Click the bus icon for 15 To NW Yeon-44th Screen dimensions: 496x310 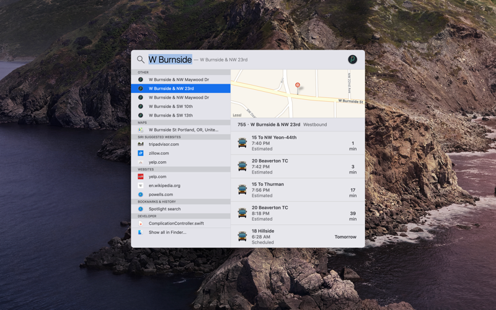tap(242, 143)
